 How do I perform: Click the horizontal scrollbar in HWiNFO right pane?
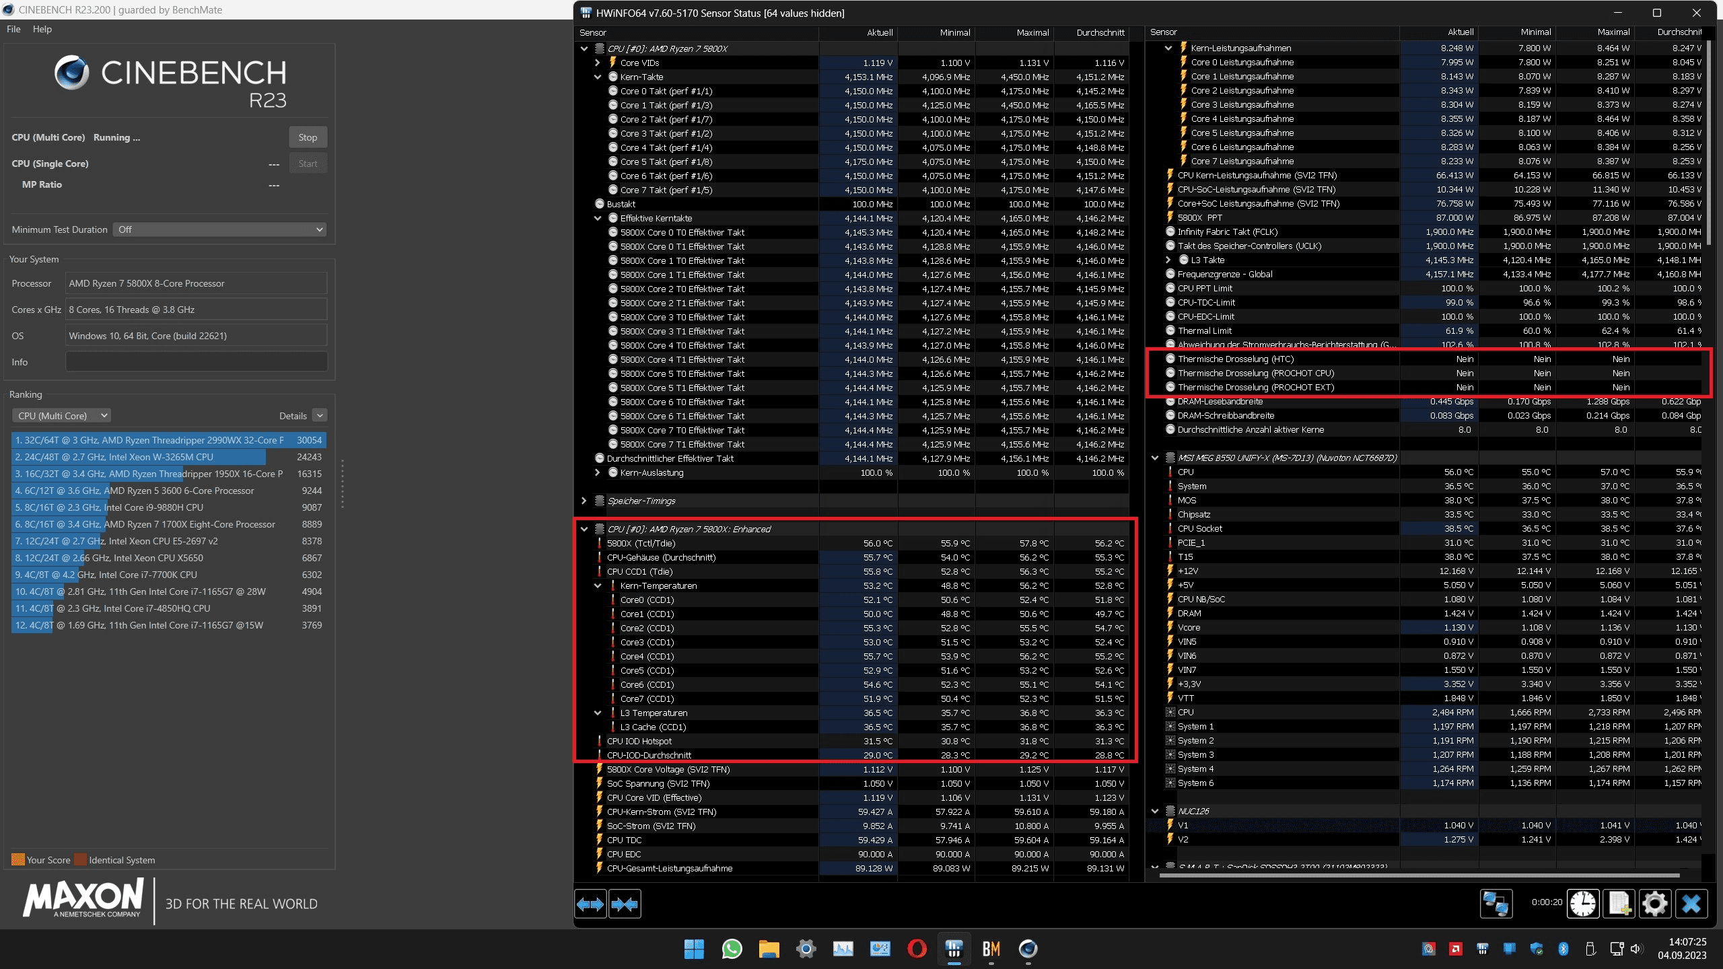coord(1420,875)
